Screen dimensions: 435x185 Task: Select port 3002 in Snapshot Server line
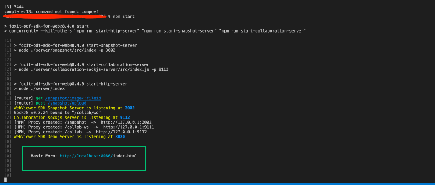coord(130,108)
